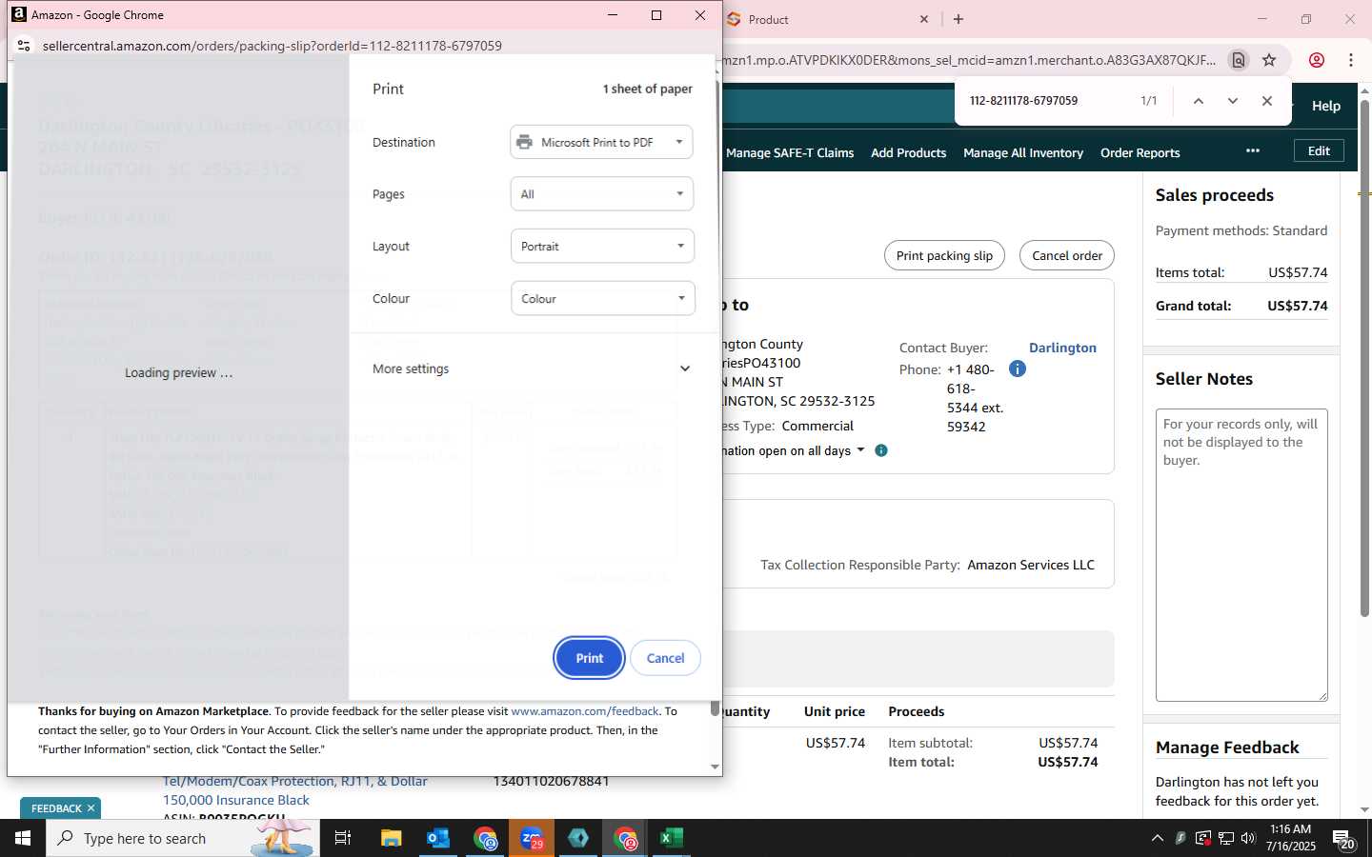Open Task View on taskbar
The width and height of the screenshot is (1372, 857).
pyautogui.click(x=343, y=838)
